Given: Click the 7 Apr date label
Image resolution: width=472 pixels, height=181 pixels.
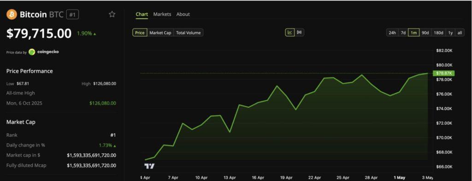Looking at the screenshot, I should point(173,178).
